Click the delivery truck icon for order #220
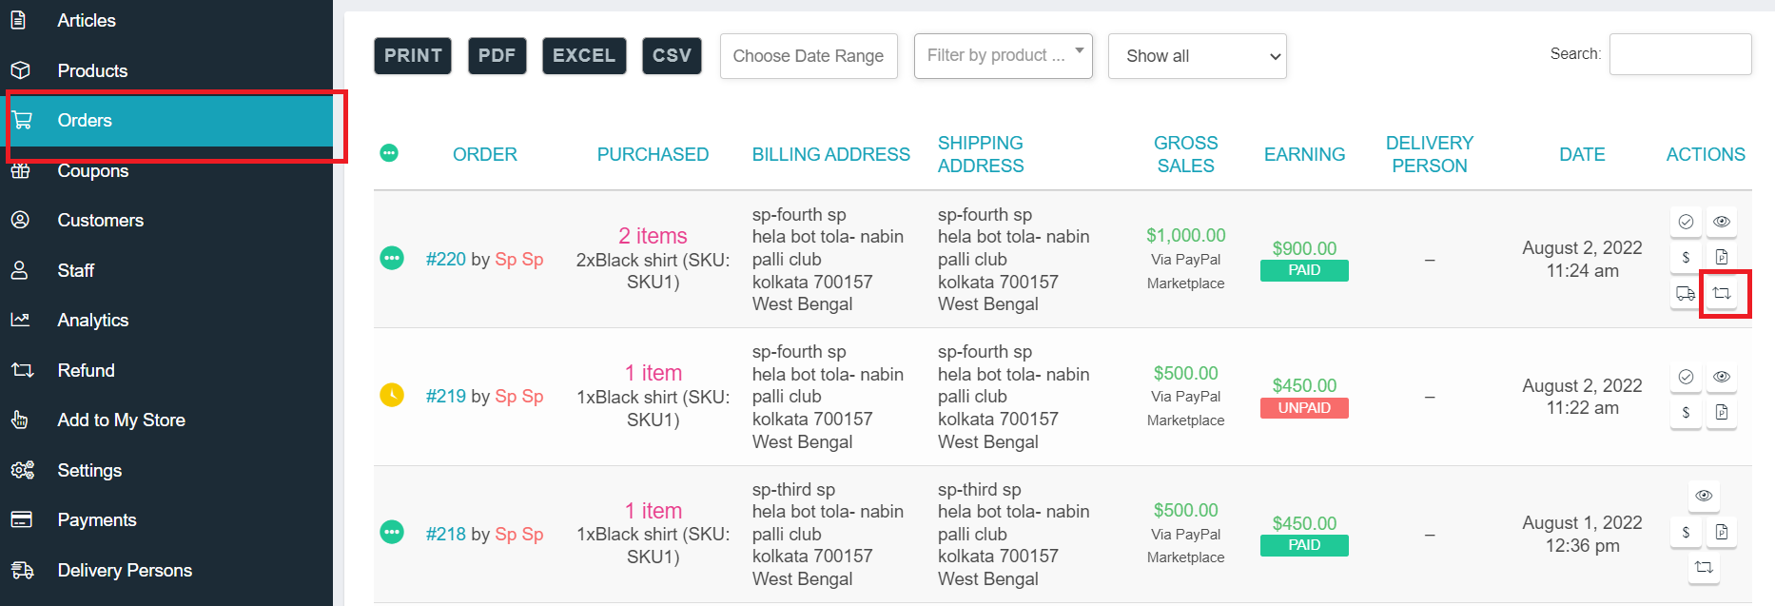Viewport: 1775px width, 606px height. point(1686,293)
